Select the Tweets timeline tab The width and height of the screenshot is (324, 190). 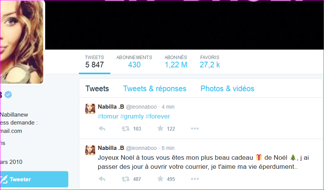click(x=97, y=89)
